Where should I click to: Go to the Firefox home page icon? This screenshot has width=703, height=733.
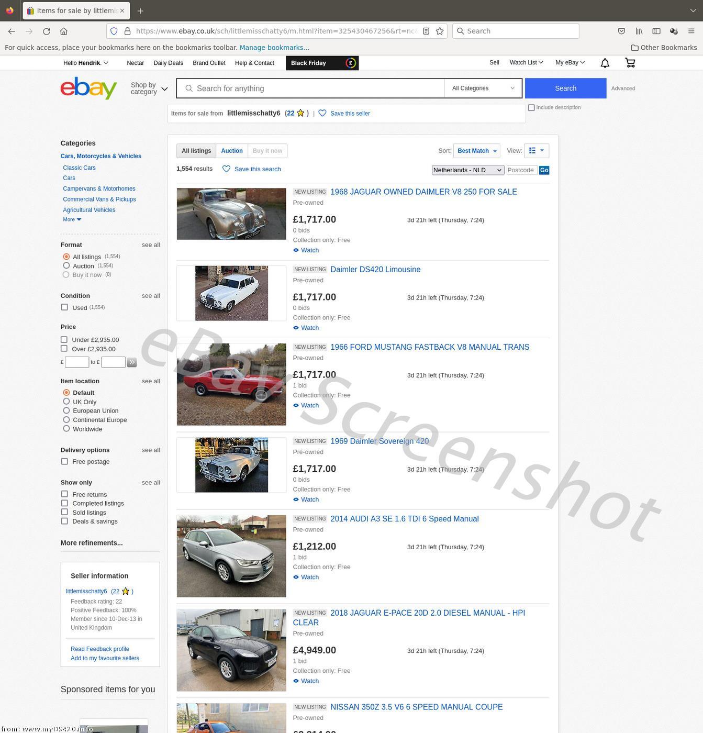pos(64,31)
